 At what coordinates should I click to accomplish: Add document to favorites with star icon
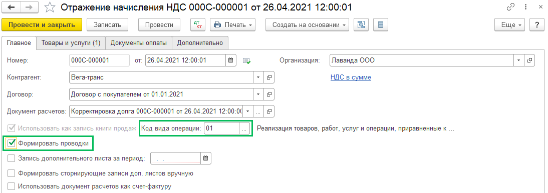tap(50, 7)
